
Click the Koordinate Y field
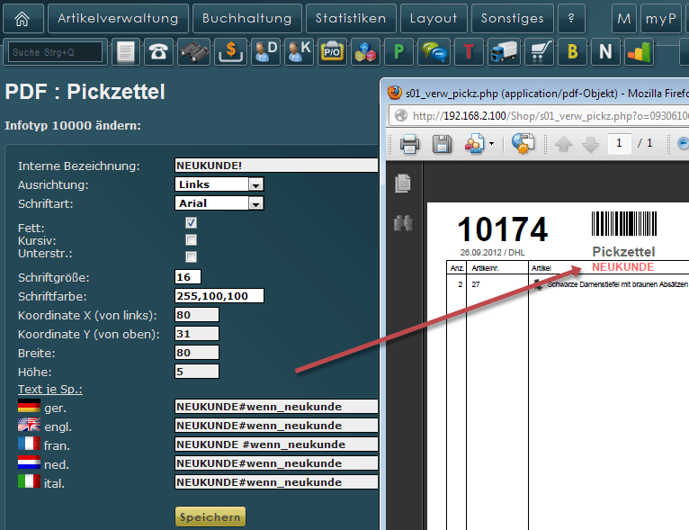pyautogui.click(x=197, y=334)
